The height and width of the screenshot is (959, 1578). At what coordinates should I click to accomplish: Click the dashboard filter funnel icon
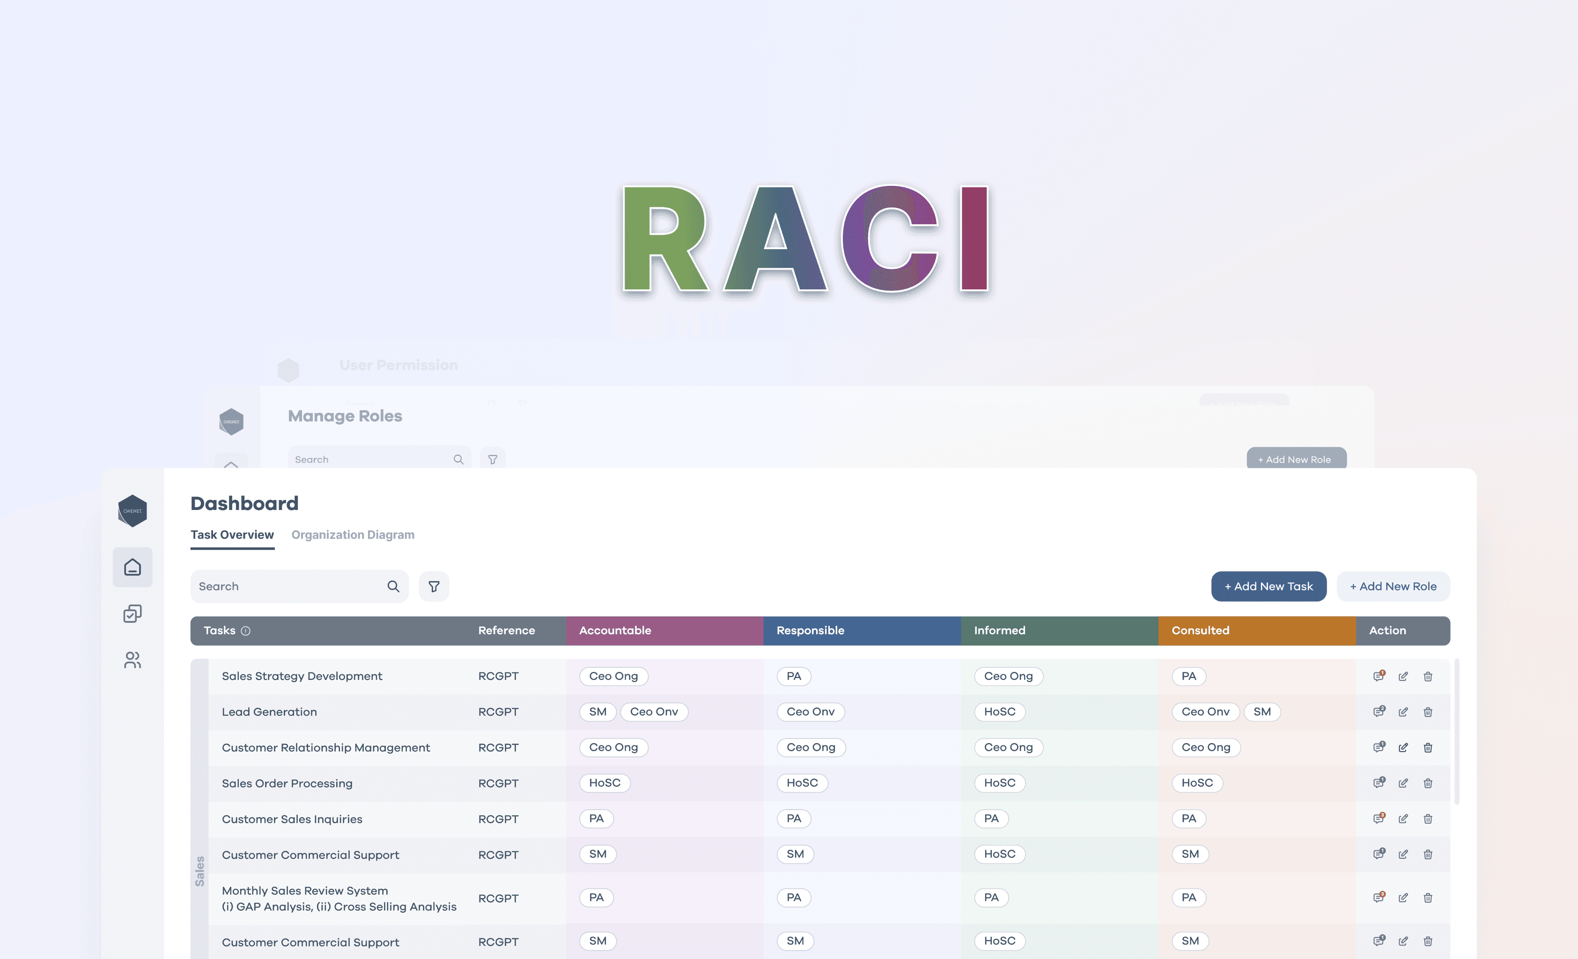tap(434, 586)
